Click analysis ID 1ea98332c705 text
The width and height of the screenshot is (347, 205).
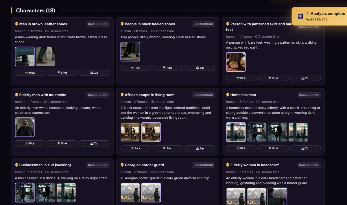tap(317, 19)
